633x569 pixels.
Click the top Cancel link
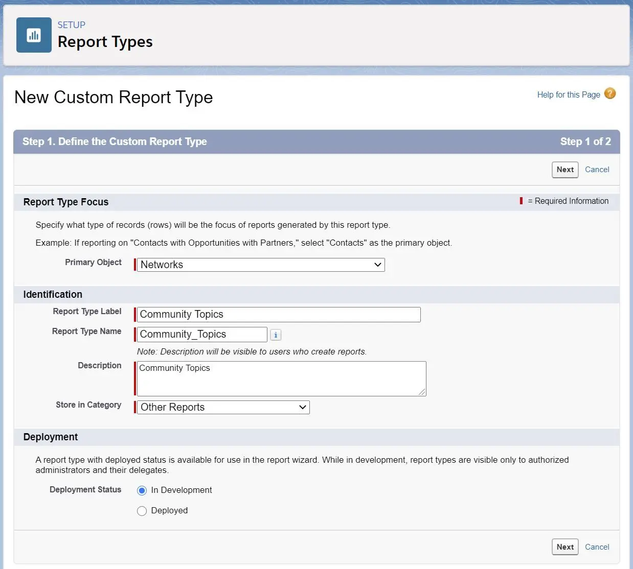tap(597, 170)
